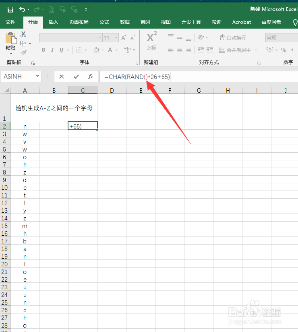Click the Format Painter brush icon
The height and width of the screenshot is (332, 298).
pyautogui.click(x=23, y=52)
